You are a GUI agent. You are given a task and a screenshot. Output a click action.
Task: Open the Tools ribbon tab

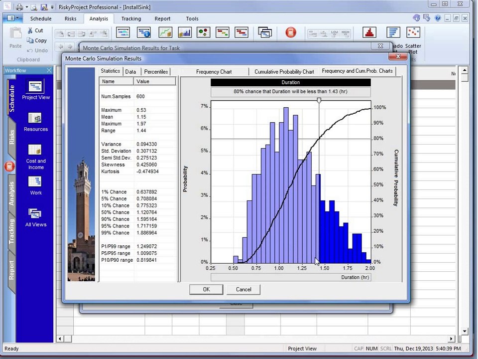[x=192, y=18]
